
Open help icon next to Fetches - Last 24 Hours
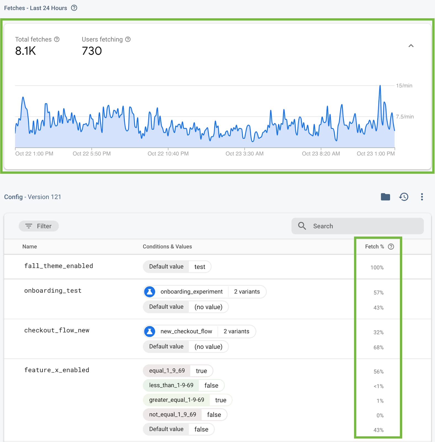coord(74,8)
